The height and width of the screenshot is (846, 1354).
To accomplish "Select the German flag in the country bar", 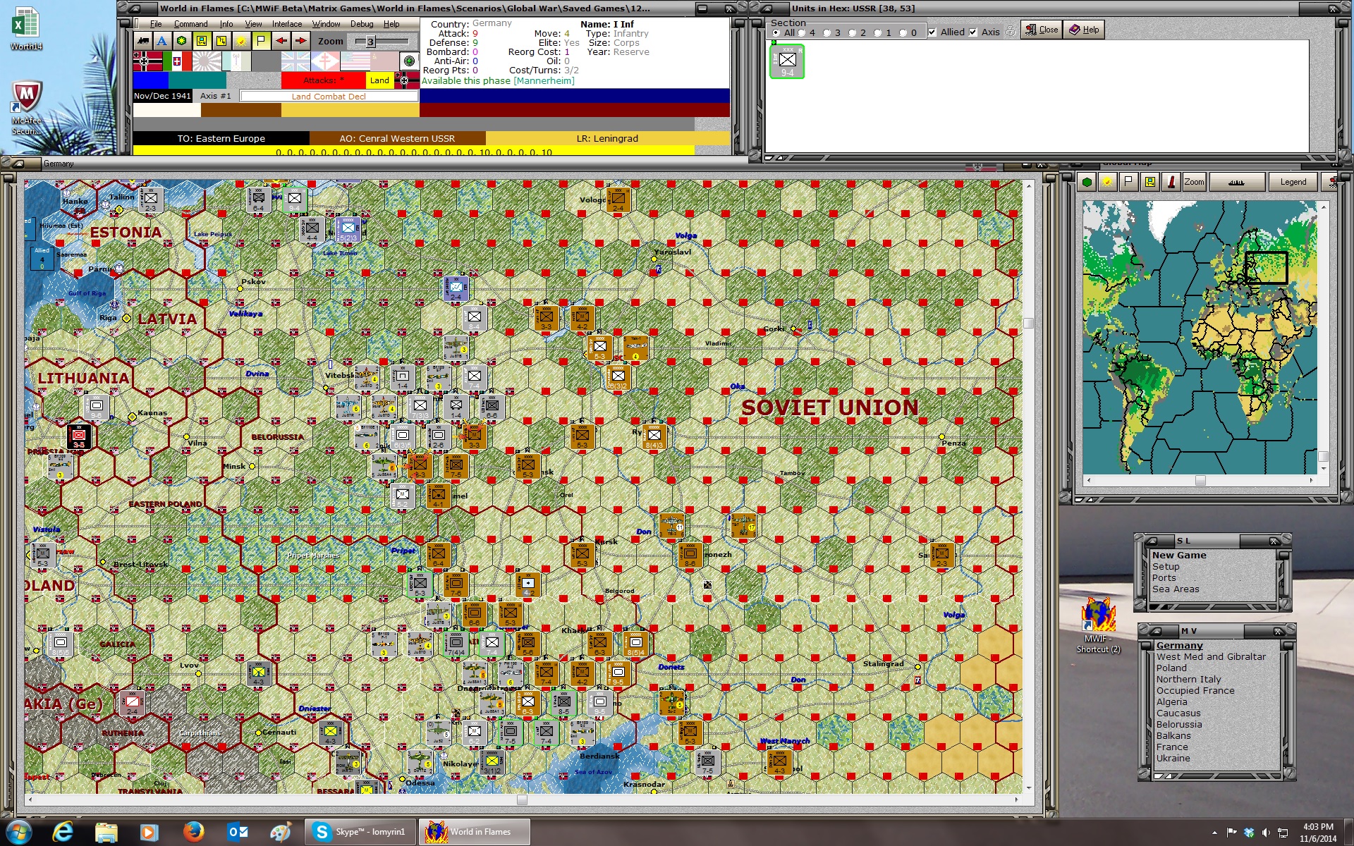I will [x=147, y=61].
